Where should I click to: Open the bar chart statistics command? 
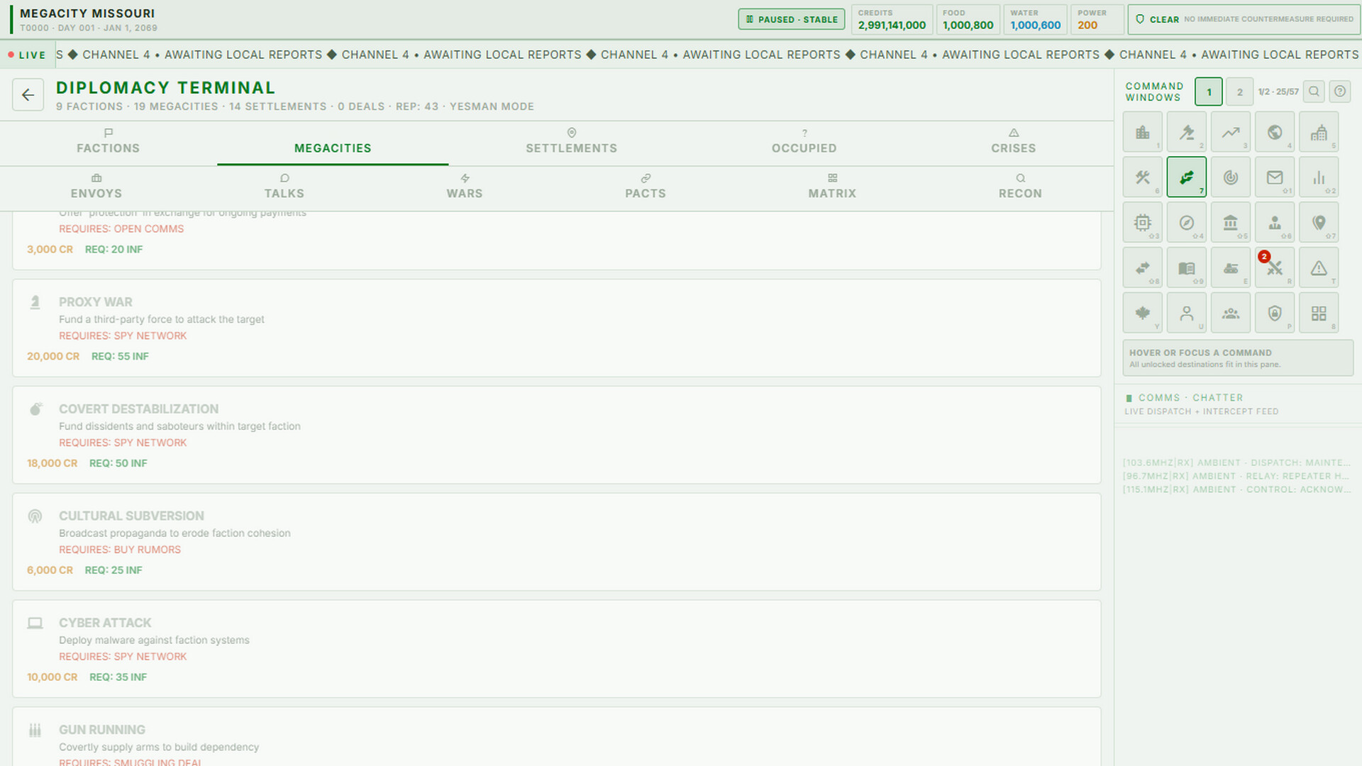[1318, 177]
